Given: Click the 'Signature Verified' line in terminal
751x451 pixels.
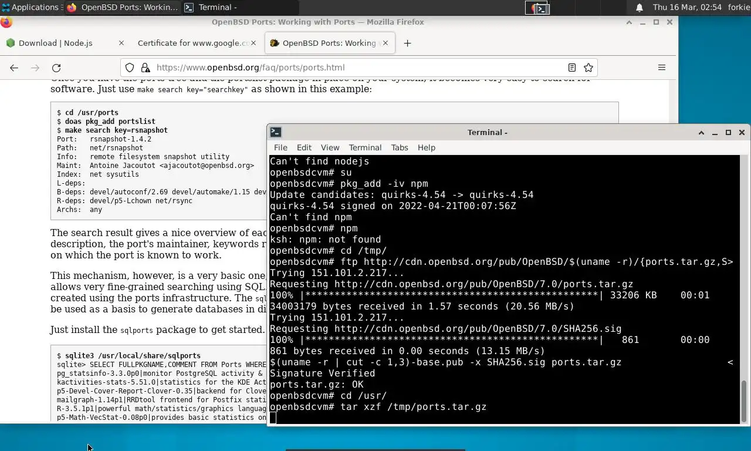Looking at the screenshot, I should (x=322, y=373).
